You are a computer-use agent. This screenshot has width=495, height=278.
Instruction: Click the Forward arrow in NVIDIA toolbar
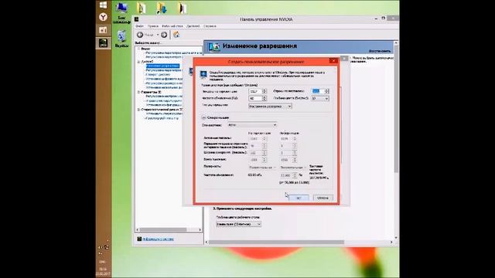164,35
